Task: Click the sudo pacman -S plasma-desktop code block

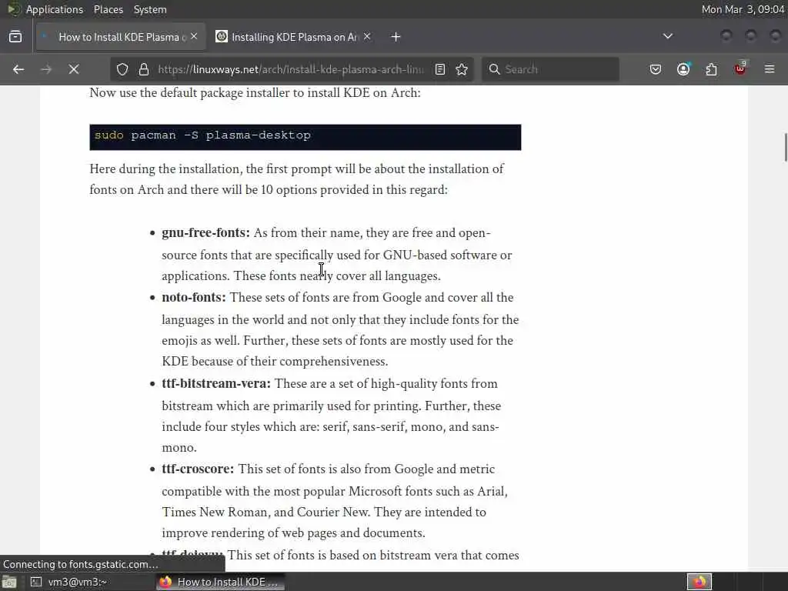Action: 305,137
